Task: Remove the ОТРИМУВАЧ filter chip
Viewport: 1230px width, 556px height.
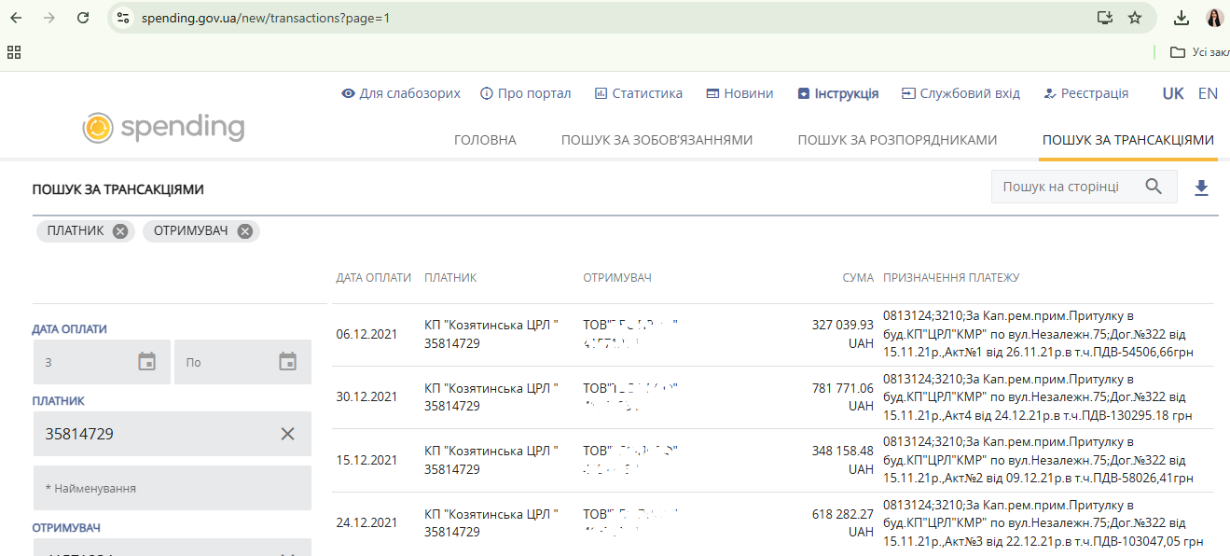Action: [x=244, y=231]
